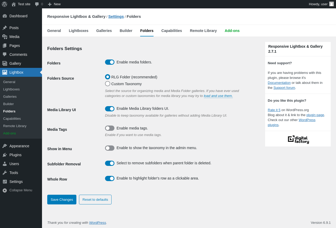Viewport: 336px width, 228px height.
Task: Toggle Subfolder Removal switch off
Action: pyautogui.click(x=110, y=163)
